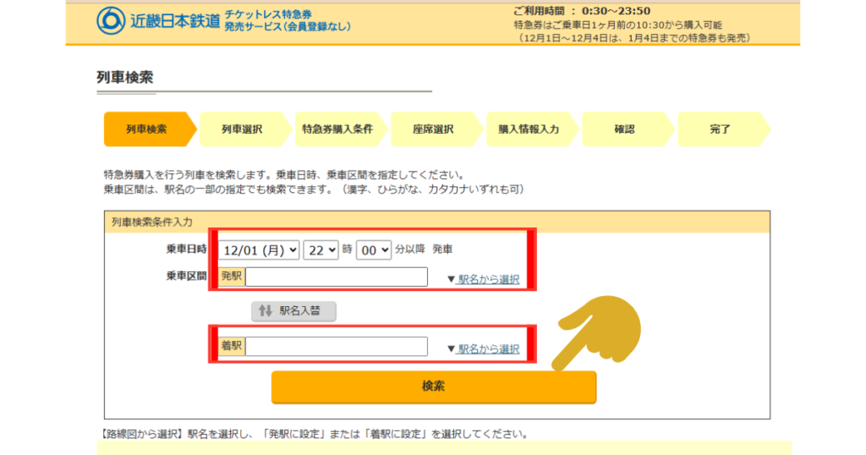Click the 駅名入替 swap stations button
This screenshot has width=866, height=455.
(x=293, y=311)
